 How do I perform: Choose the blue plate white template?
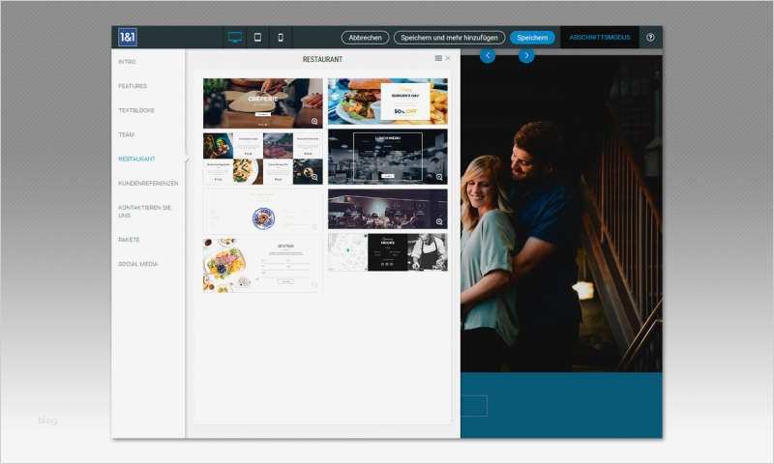262,212
